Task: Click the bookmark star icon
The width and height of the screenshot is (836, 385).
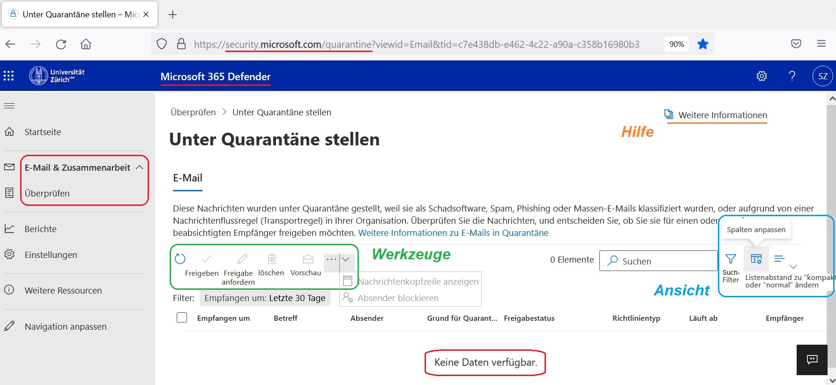Action: [x=702, y=44]
